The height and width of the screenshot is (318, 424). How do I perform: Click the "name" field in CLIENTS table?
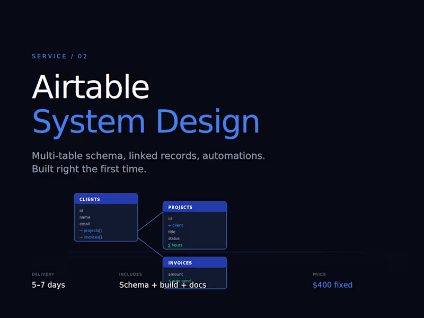tap(85, 217)
